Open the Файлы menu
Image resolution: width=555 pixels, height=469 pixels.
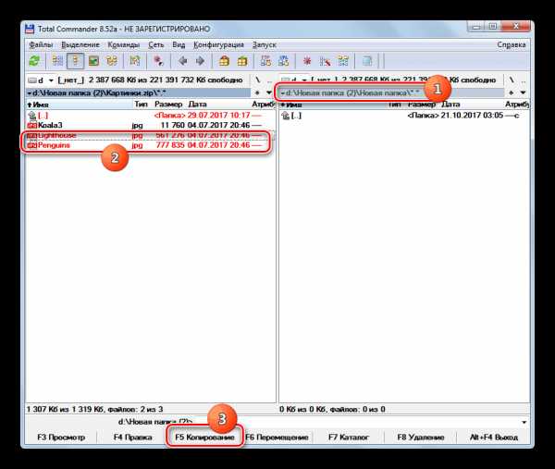click(41, 45)
